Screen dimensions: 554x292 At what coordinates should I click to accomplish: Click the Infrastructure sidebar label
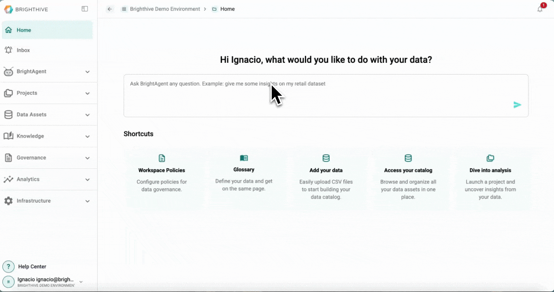pos(34,201)
